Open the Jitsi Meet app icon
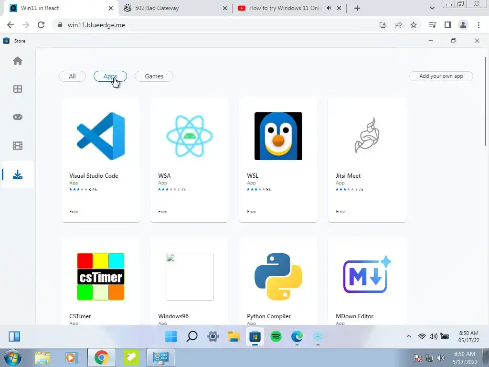 367,136
